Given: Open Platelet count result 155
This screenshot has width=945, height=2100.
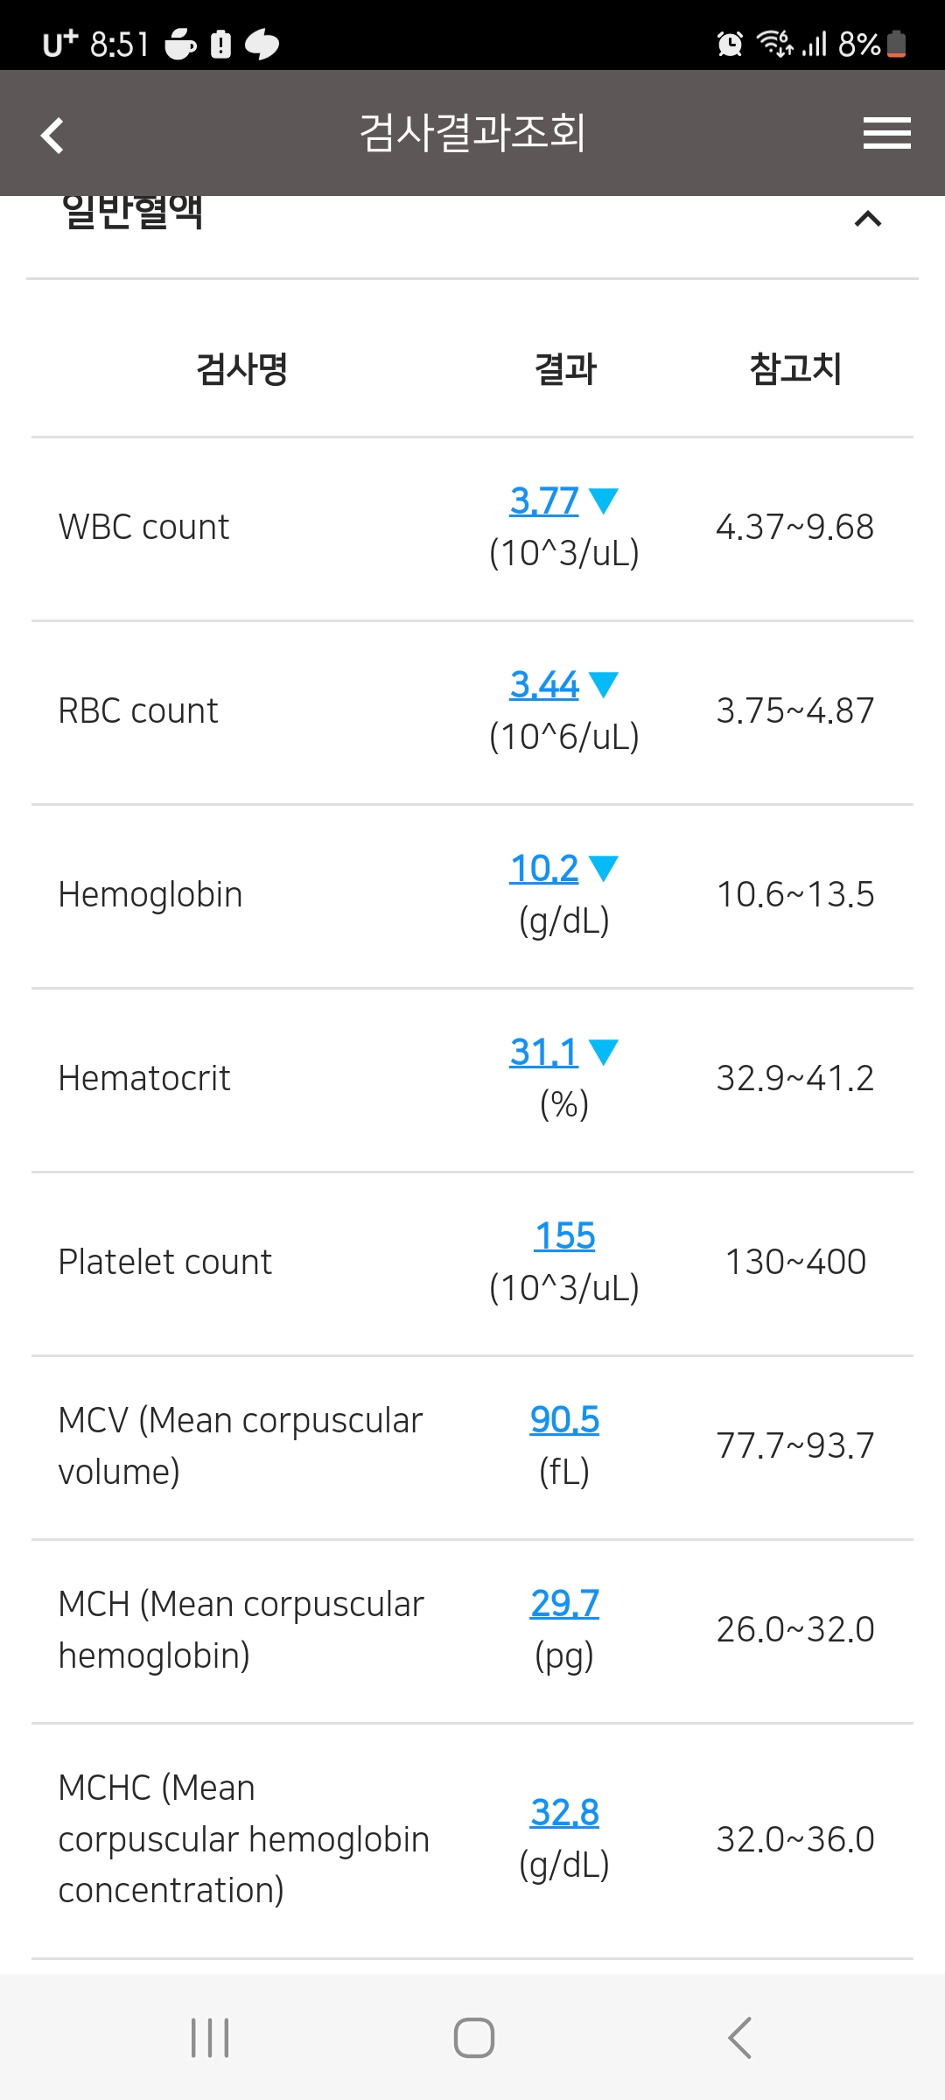Looking at the screenshot, I should 564,1235.
